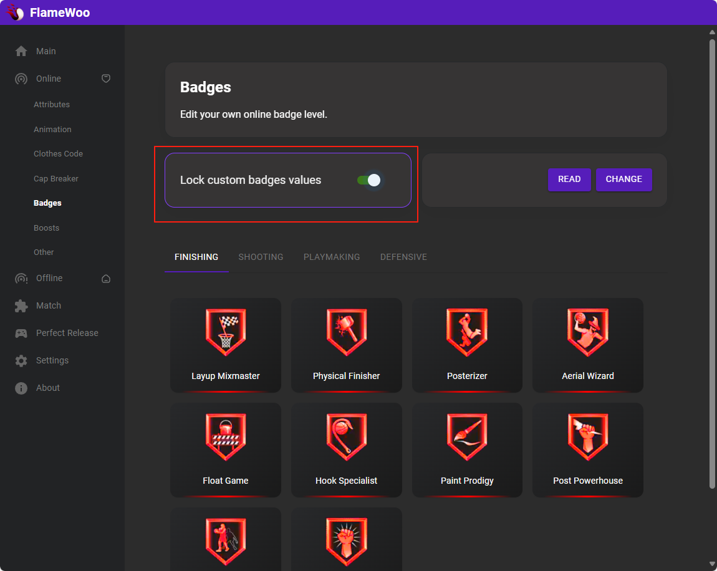Select the player silhouette badge in last row
The height and width of the screenshot is (571, 717).
pos(226,542)
